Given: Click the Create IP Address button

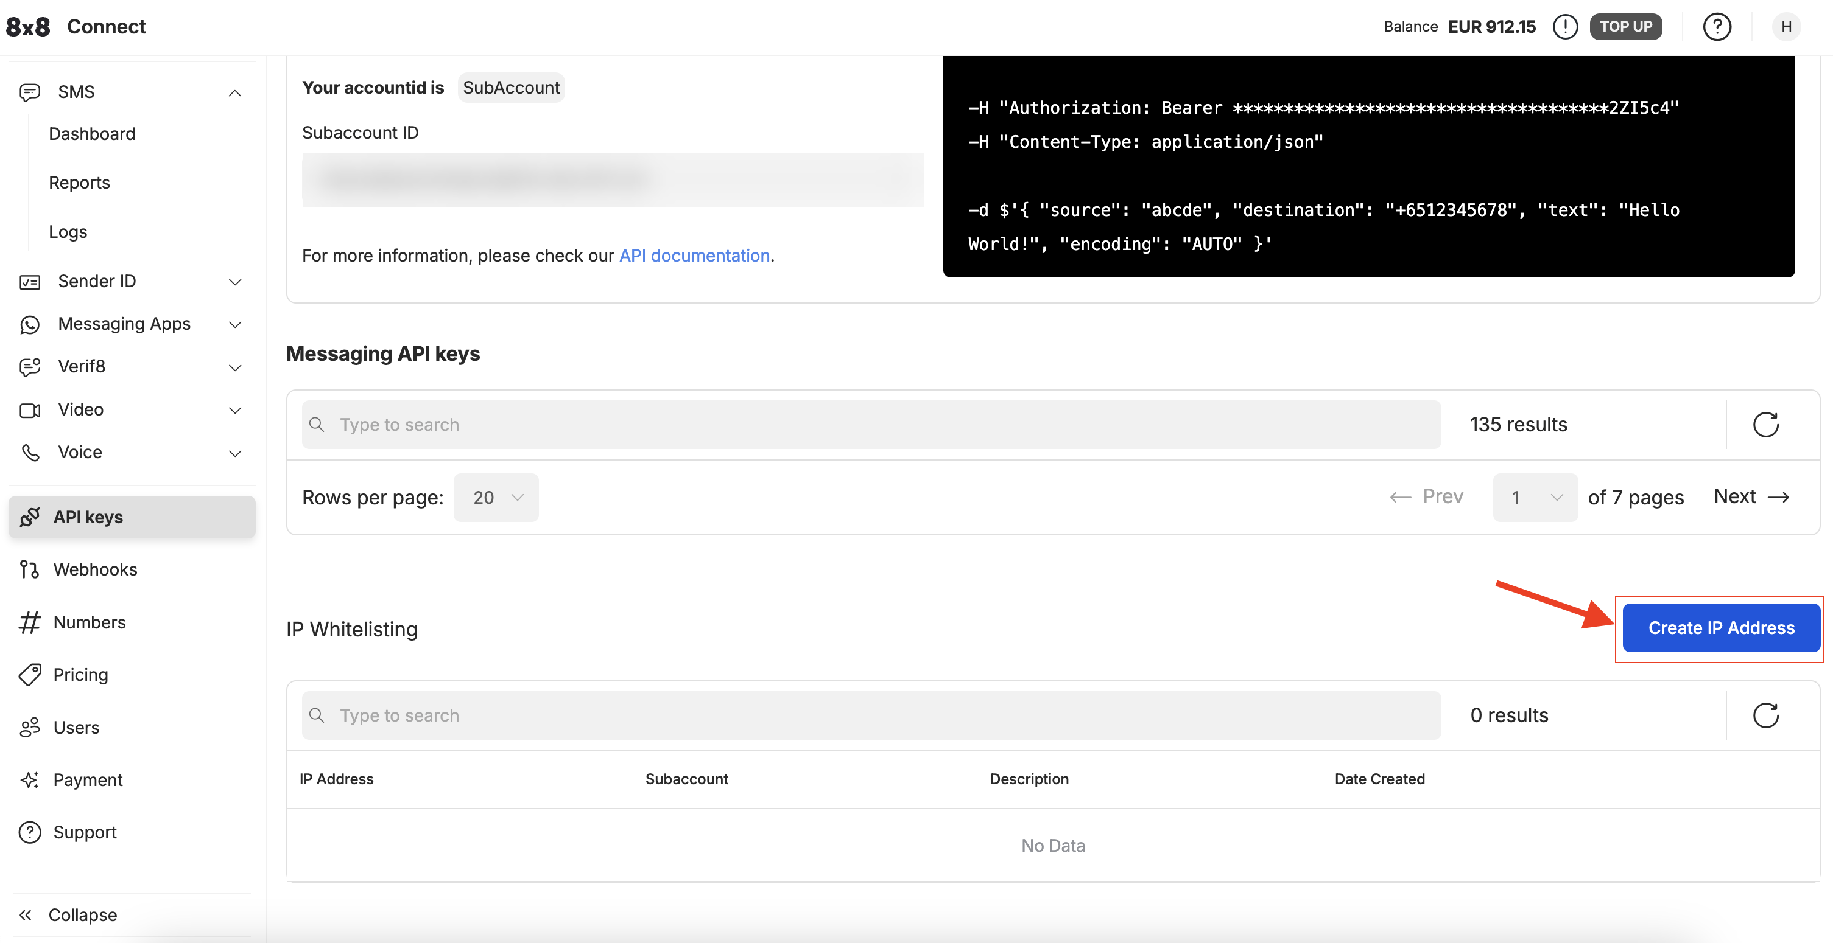Looking at the screenshot, I should pos(1720,628).
